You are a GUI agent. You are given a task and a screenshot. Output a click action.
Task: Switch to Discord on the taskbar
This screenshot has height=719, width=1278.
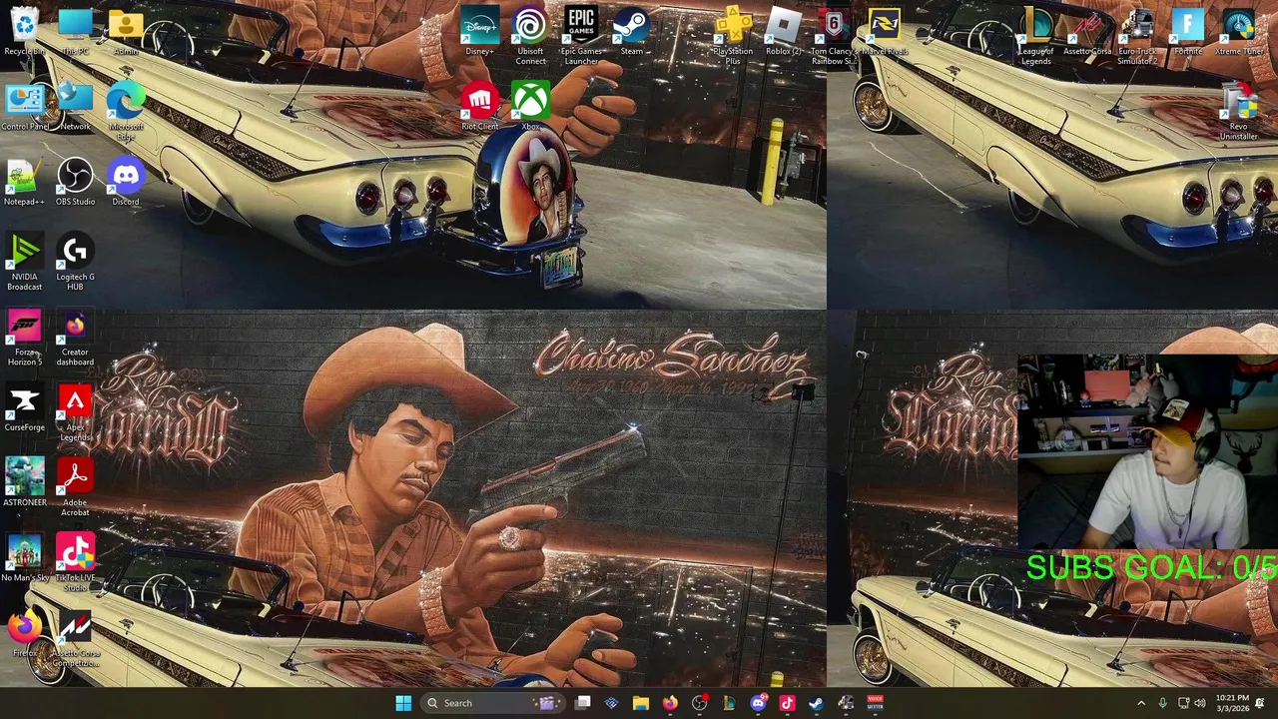coord(758,703)
